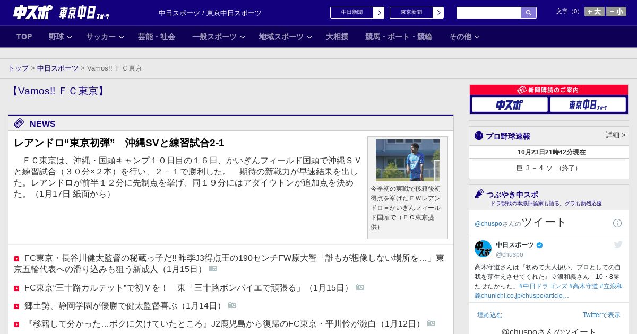Open the 長谷川健太監督の秘蔵っ子 article link
637x334 pixels.
point(229,263)
